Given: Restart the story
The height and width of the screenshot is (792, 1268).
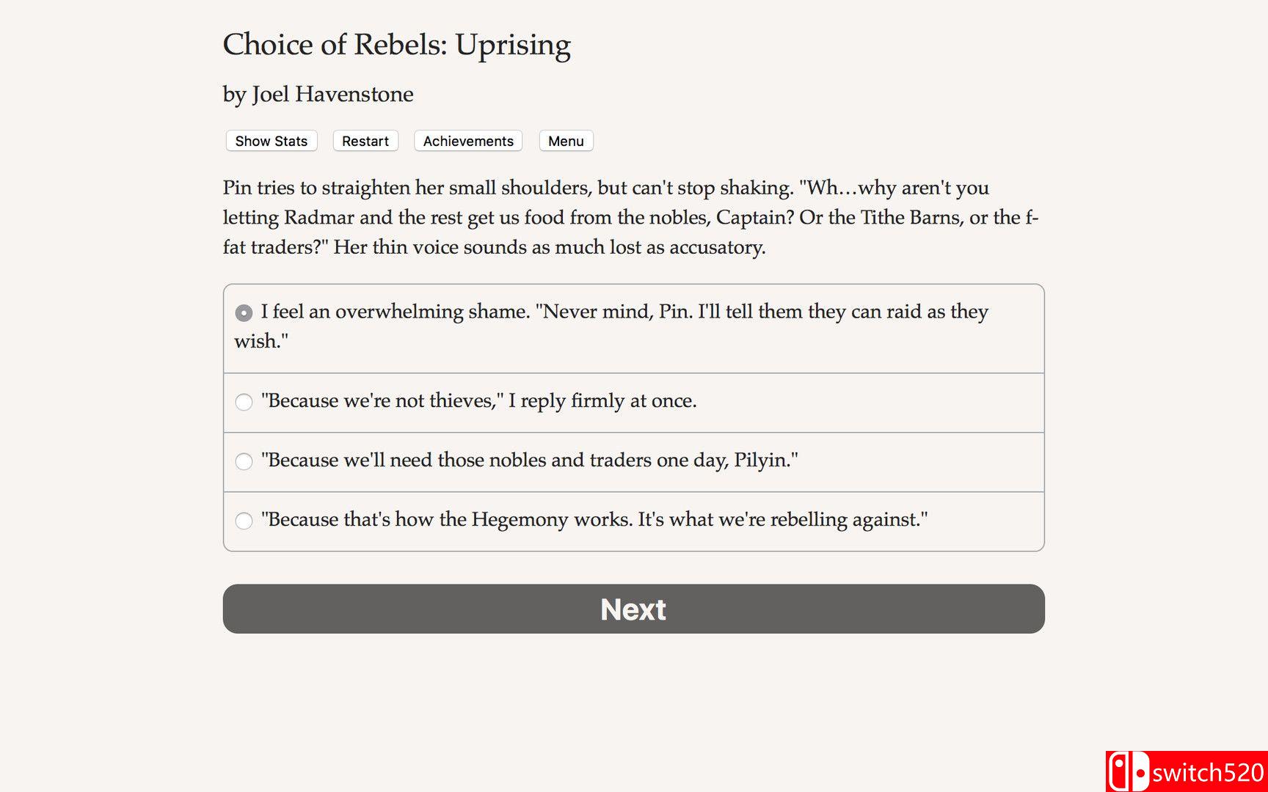Looking at the screenshot, I should 365,141.
